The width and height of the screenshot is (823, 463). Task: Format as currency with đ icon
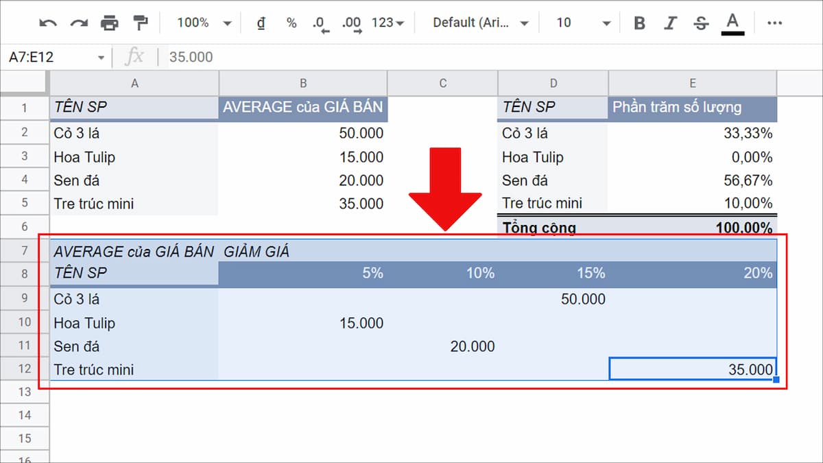261,23
